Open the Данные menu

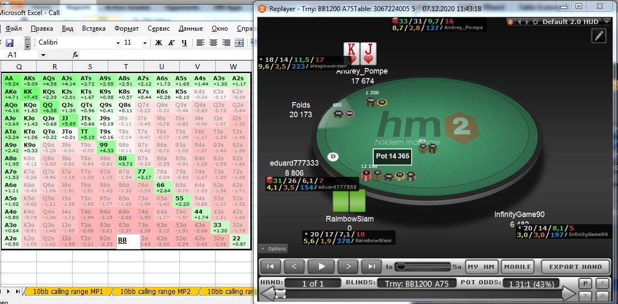click(x=191, y=28)
